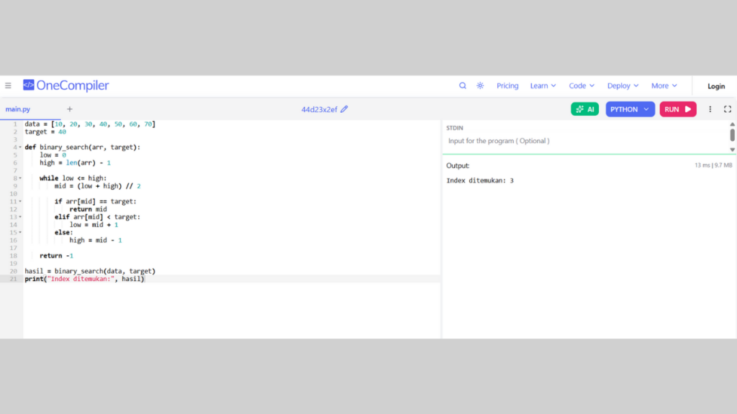
Task: Collapse the binary_search function fold arrow
Action: pyautogui.click(x=20, y=147)
